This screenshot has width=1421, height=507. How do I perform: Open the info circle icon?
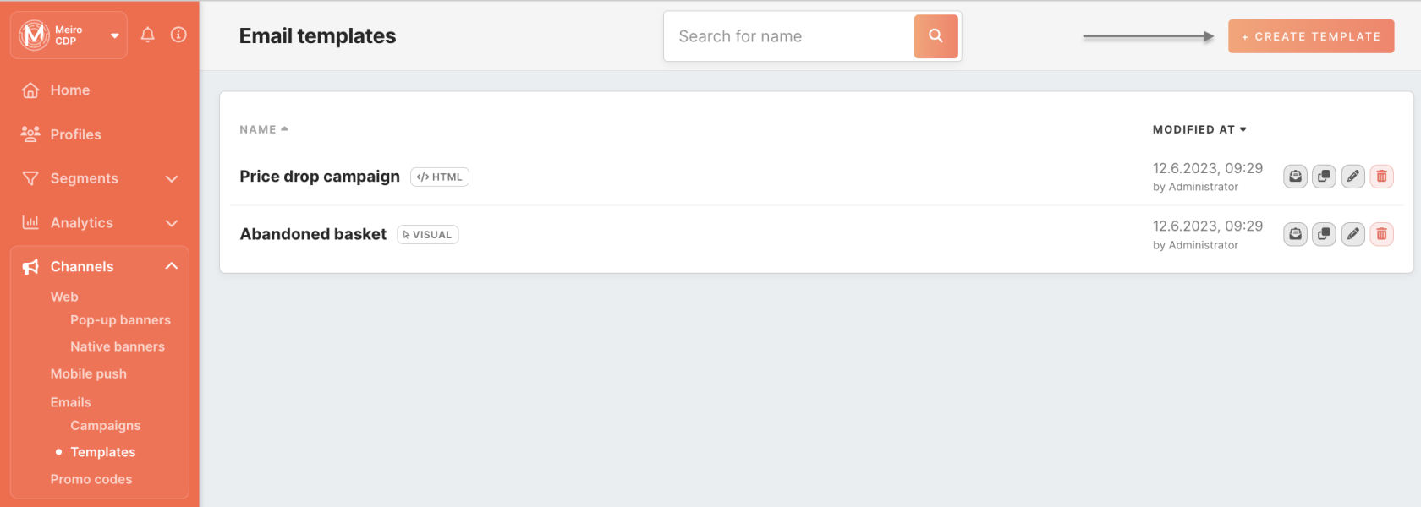click(178, 35)
